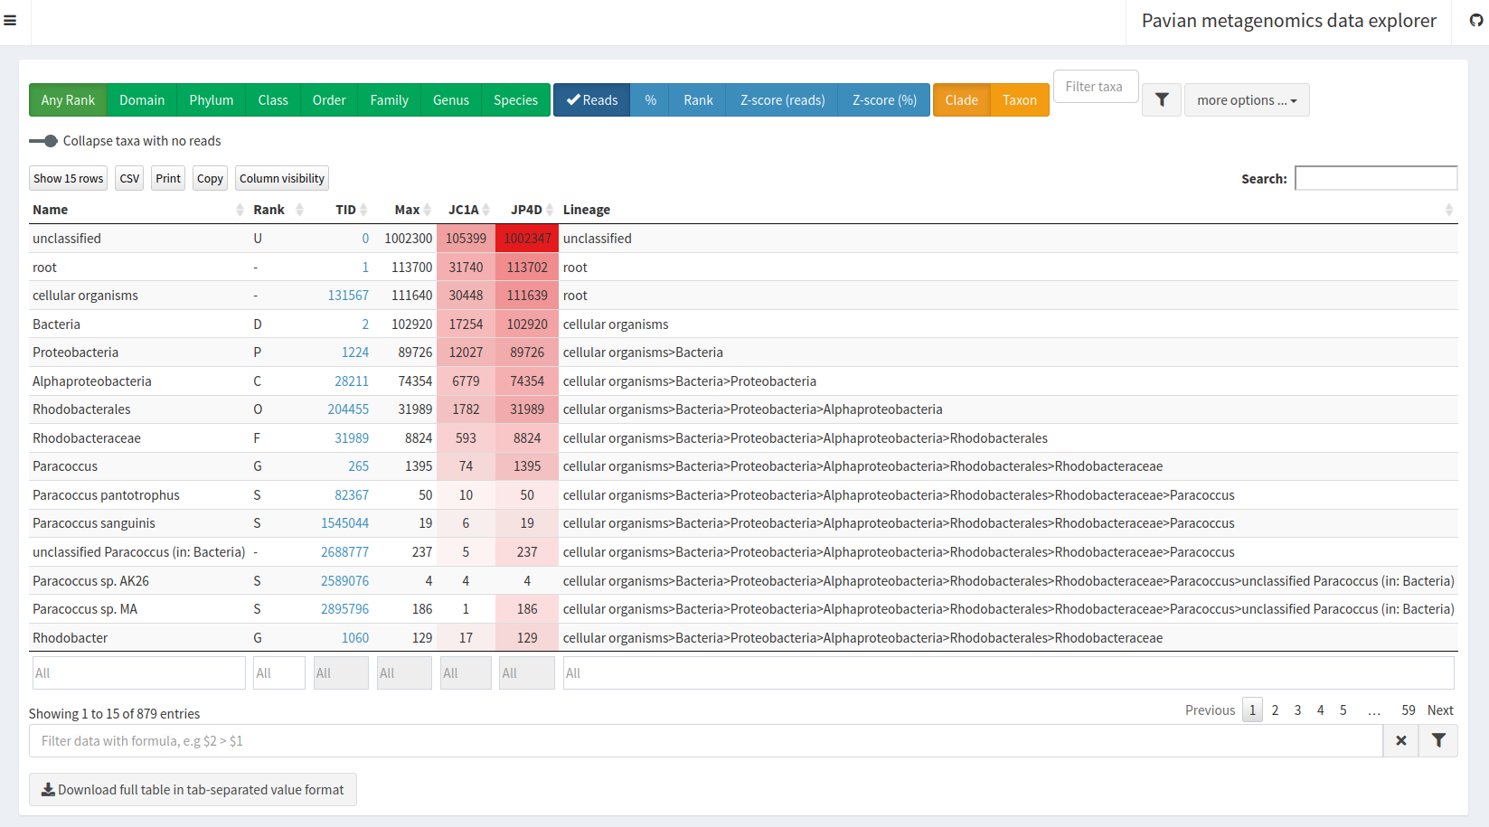
Task: Sort table by the JP4D column
Action: 527,210
